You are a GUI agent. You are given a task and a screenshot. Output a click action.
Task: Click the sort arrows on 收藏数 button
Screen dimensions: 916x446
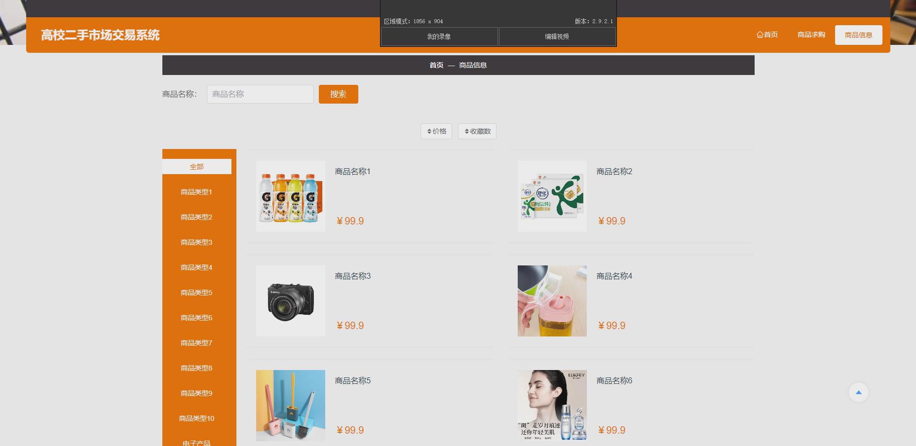[x=466, y=131]
